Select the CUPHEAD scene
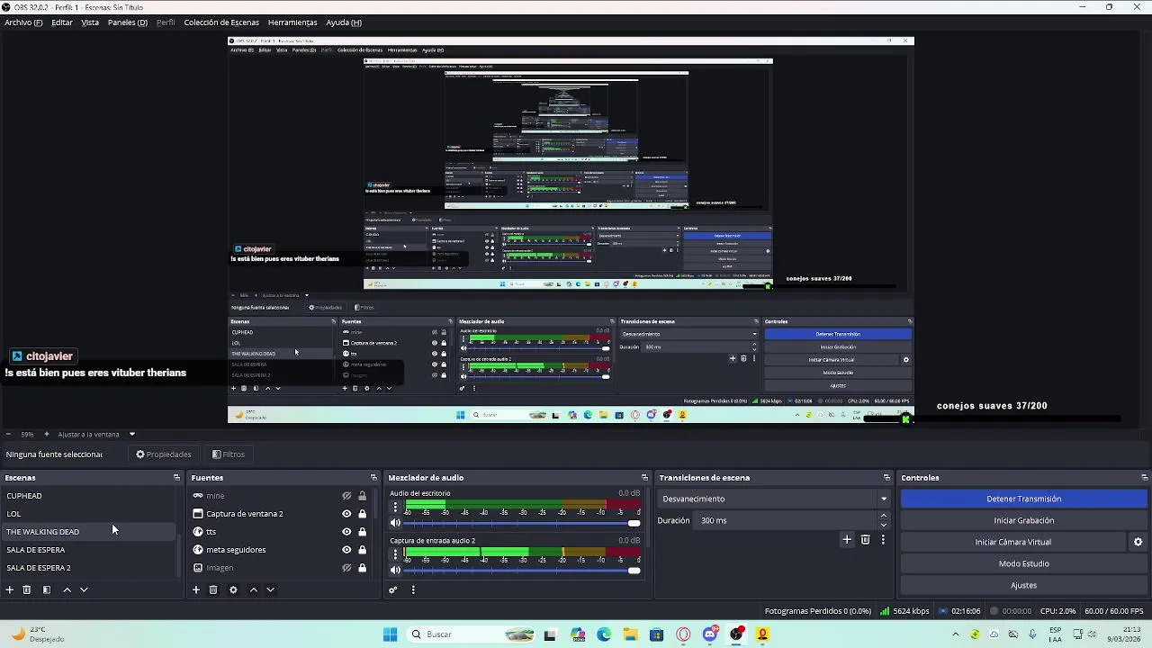1152x648 pixels. (x=90, y=496)
